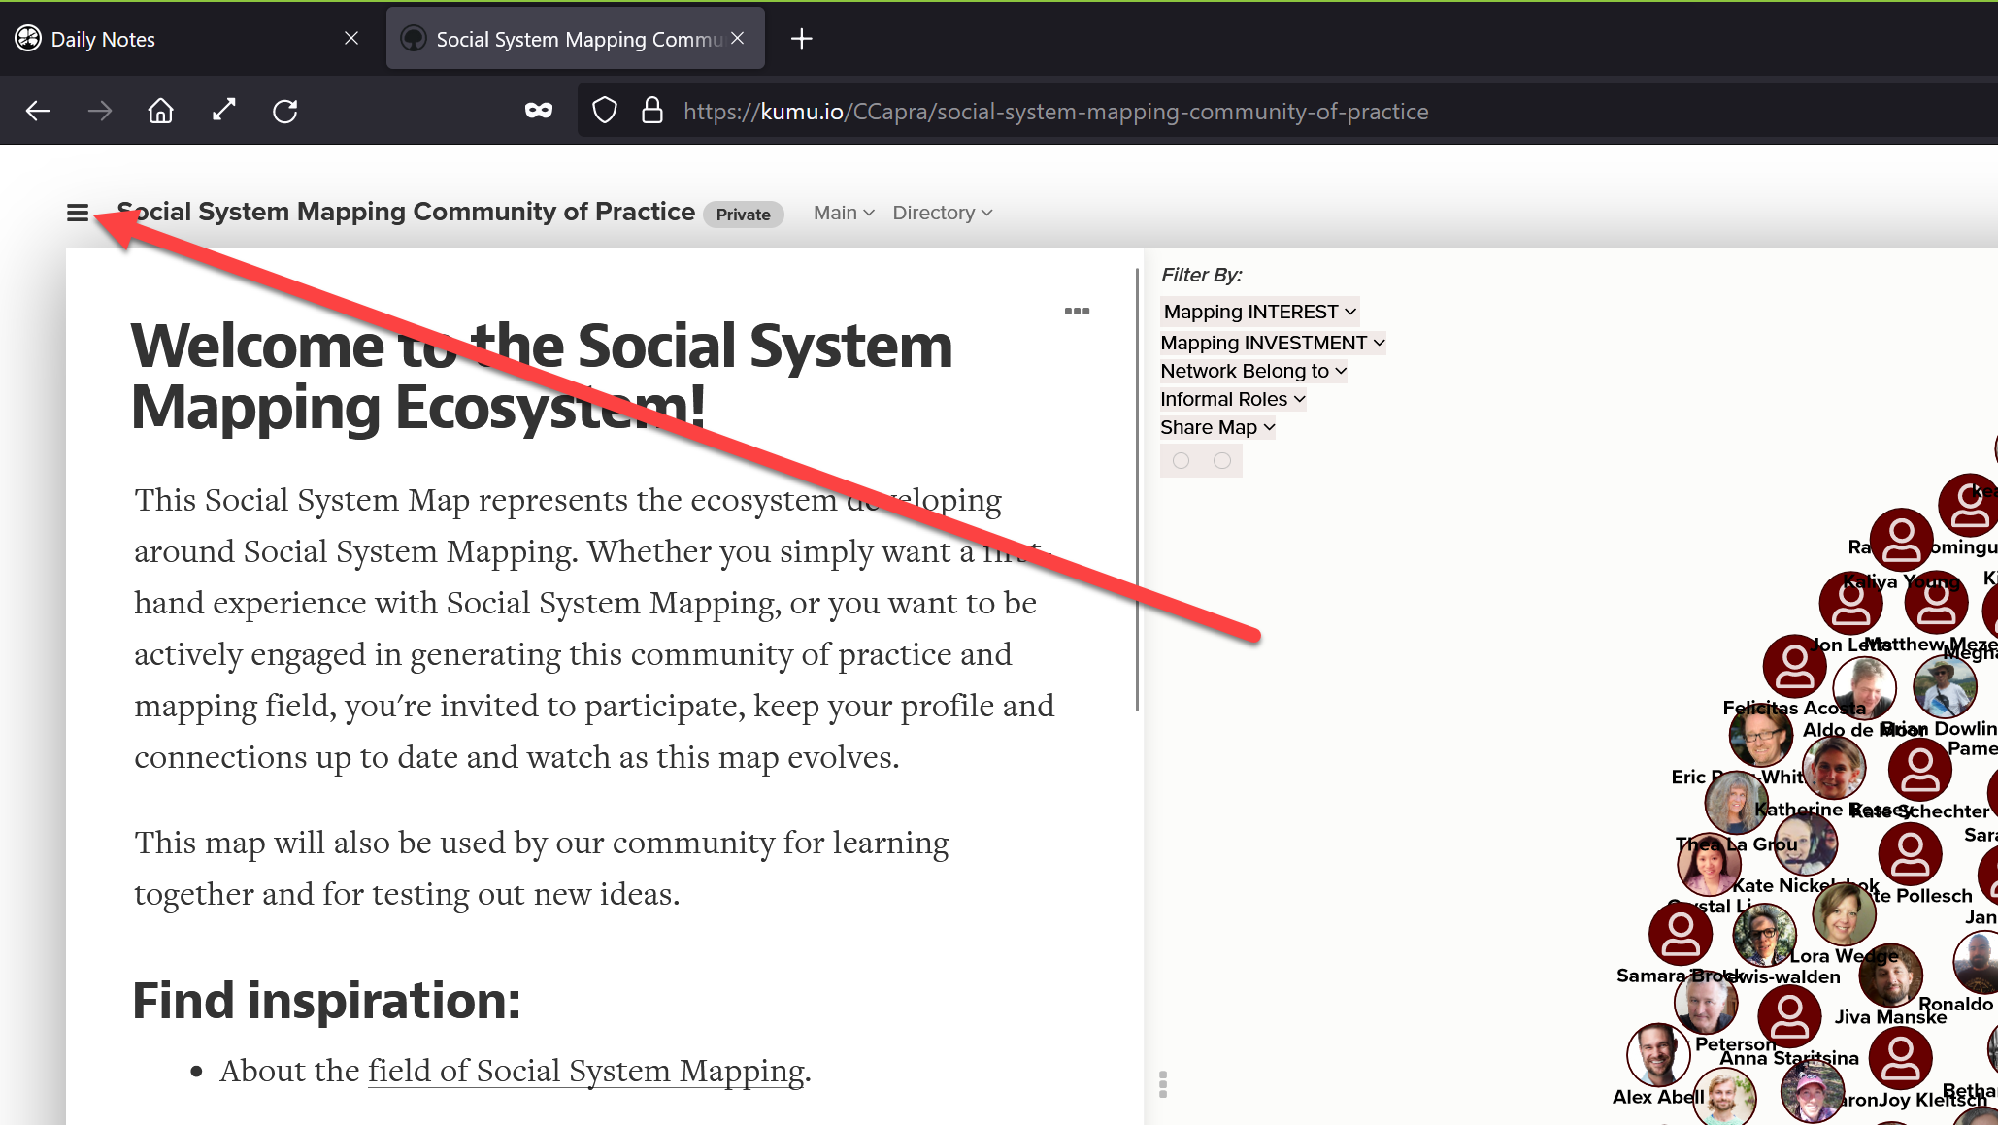
Task: Click the private browsing mask icon
Action: tap(539, 111)
